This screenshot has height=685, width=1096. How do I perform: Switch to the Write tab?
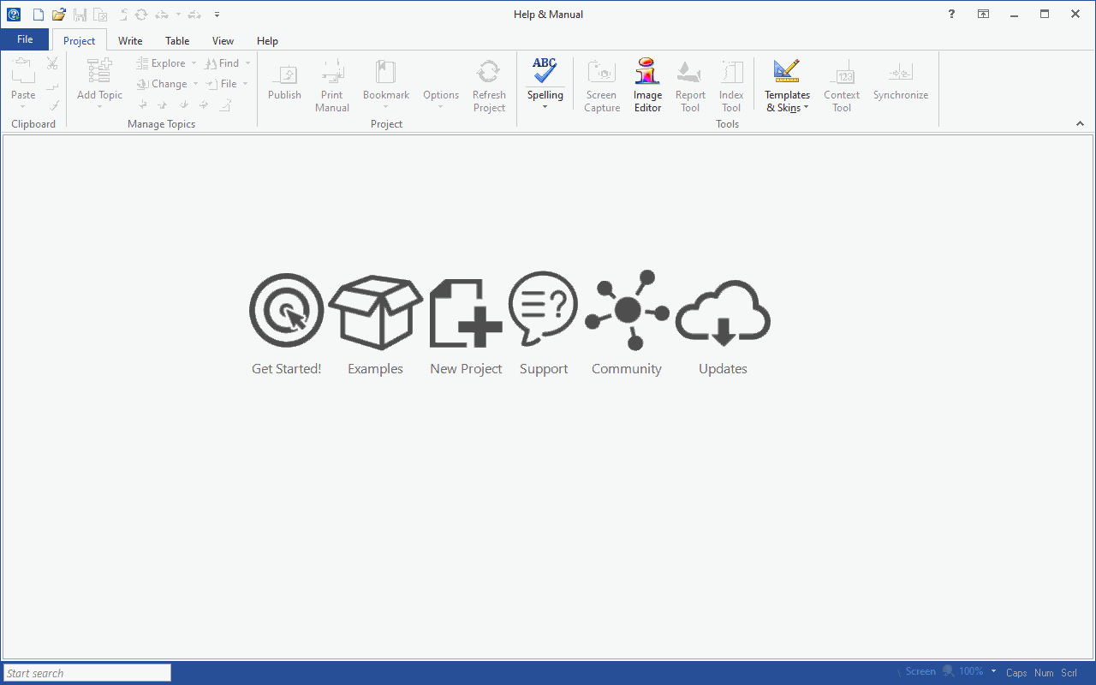pos(130,40)
